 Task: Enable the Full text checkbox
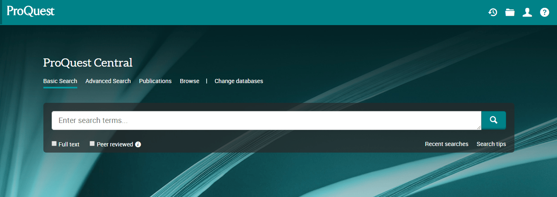[x=54, y=144]
